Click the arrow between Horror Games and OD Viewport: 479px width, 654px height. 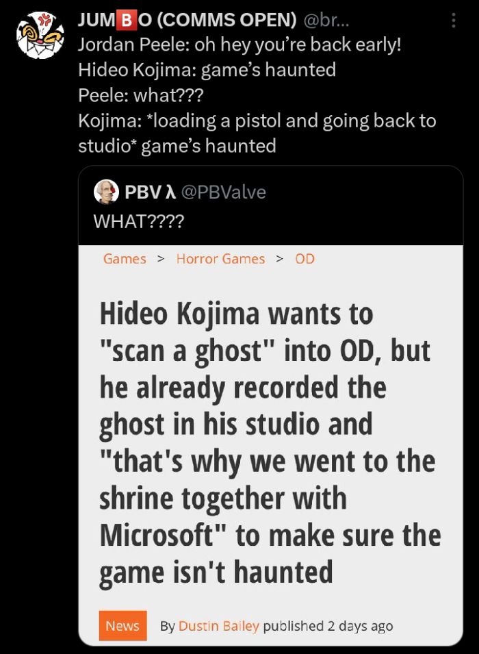[280, 259]
